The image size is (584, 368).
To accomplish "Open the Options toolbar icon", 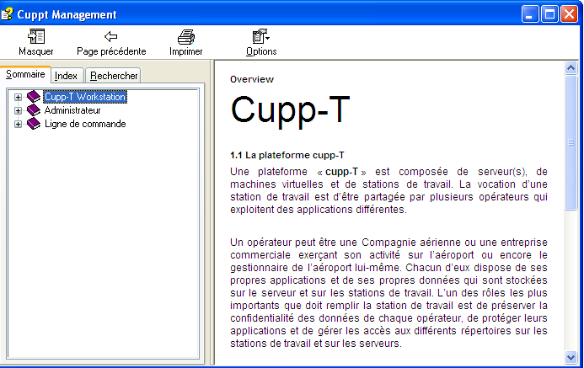I will pos(260,36).
